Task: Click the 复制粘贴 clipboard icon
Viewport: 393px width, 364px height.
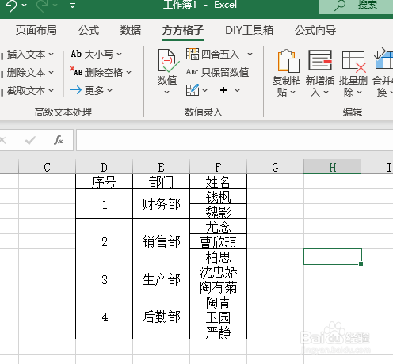Action: [x=288, y=61]
